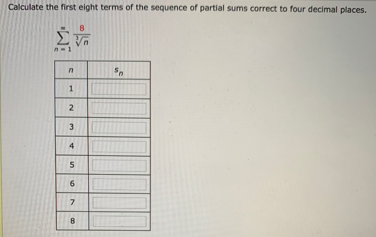Click the column header labeled sn

(x=118, y=70)
